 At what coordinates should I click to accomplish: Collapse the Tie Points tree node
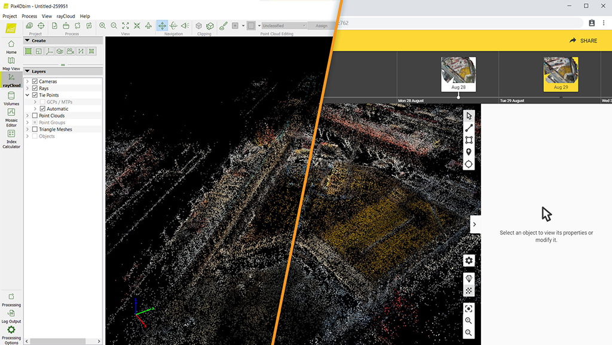point(27,95)
